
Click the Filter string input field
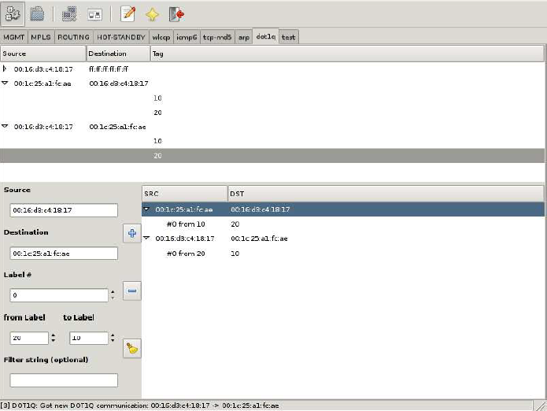pos(64,380)
